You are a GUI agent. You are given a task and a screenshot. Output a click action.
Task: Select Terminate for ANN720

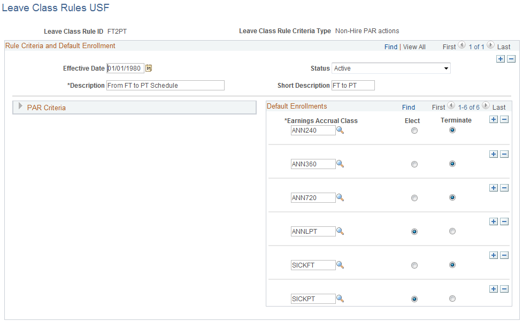[x=452, y=197]
